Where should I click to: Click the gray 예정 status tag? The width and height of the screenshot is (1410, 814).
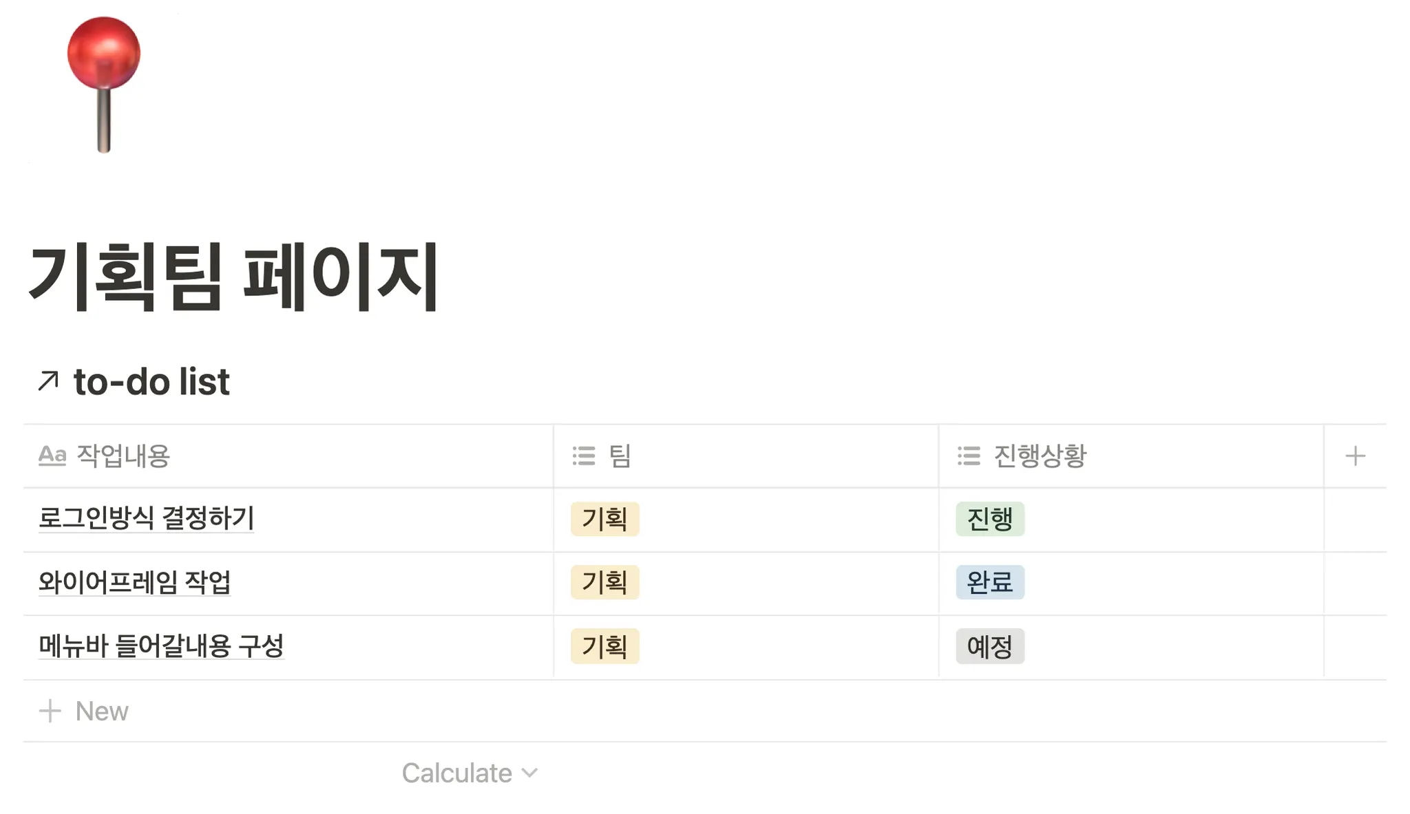pos(989,646)
